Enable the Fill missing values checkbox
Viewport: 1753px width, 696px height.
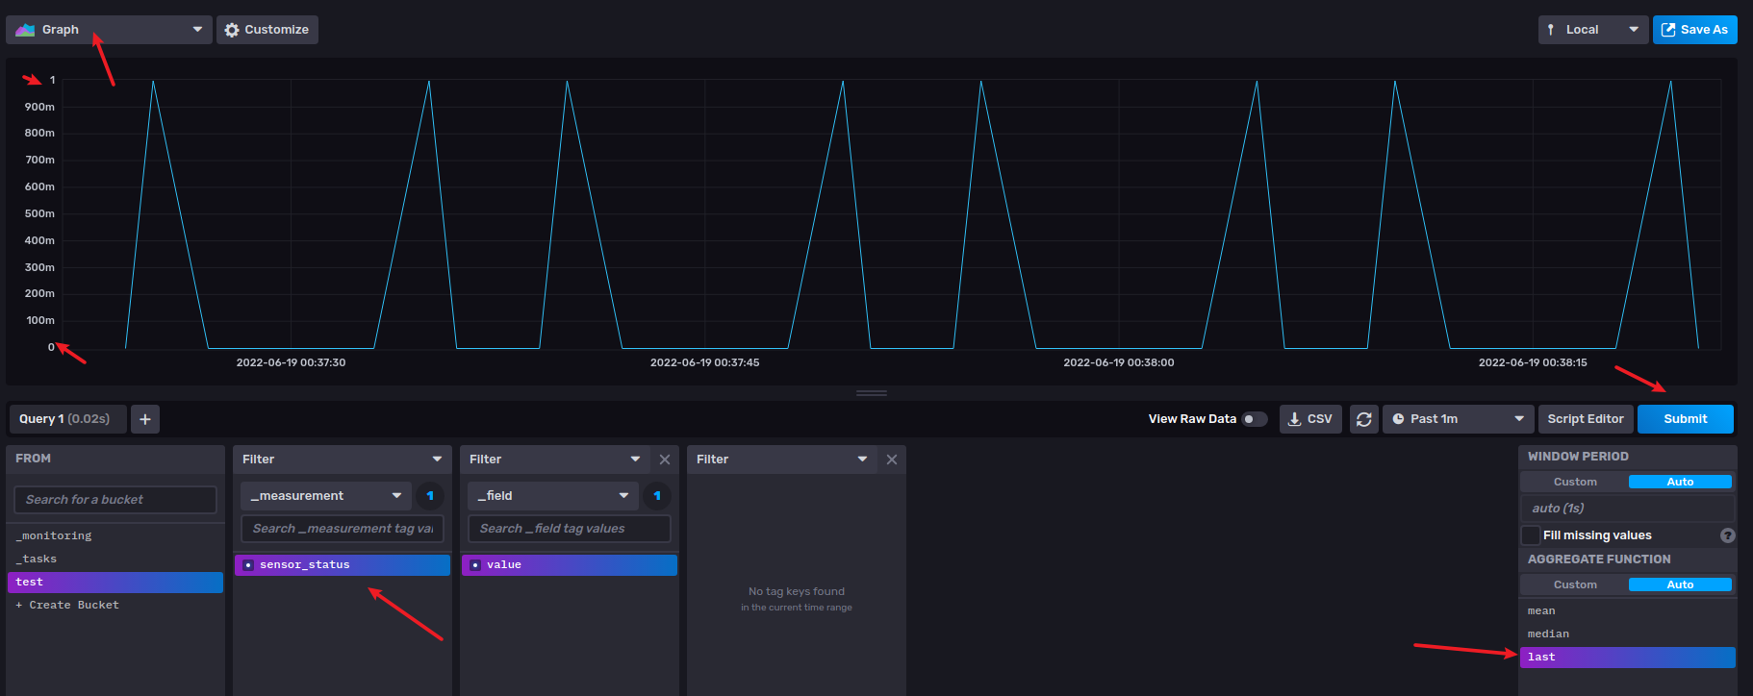point(1531,535)
